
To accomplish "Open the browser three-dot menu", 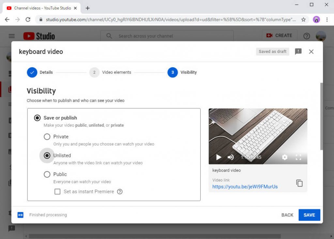I will pyautogui.click(x=327, y=20).
